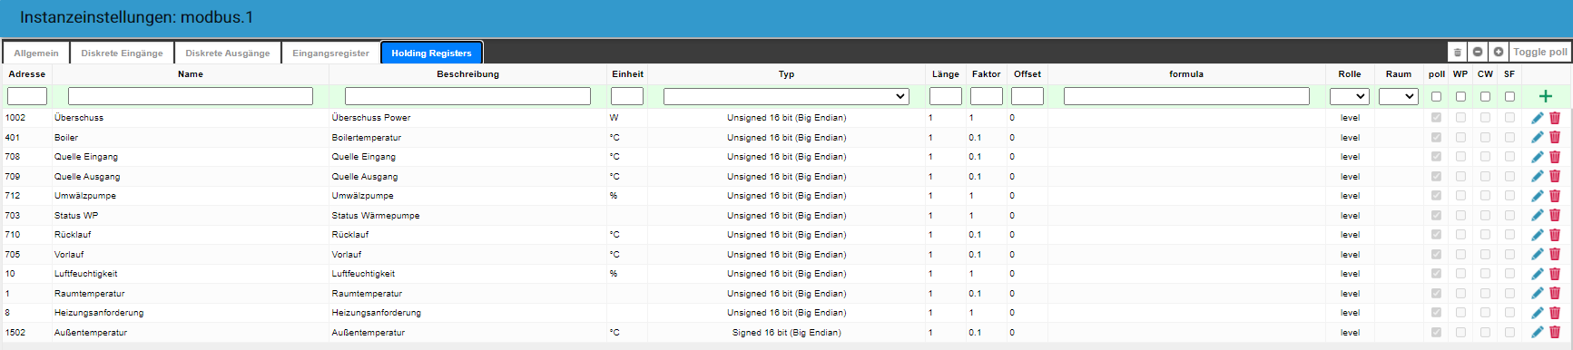
Task: Edit the Umwälzpumpe row
Action: click(x=1537, y=196)
